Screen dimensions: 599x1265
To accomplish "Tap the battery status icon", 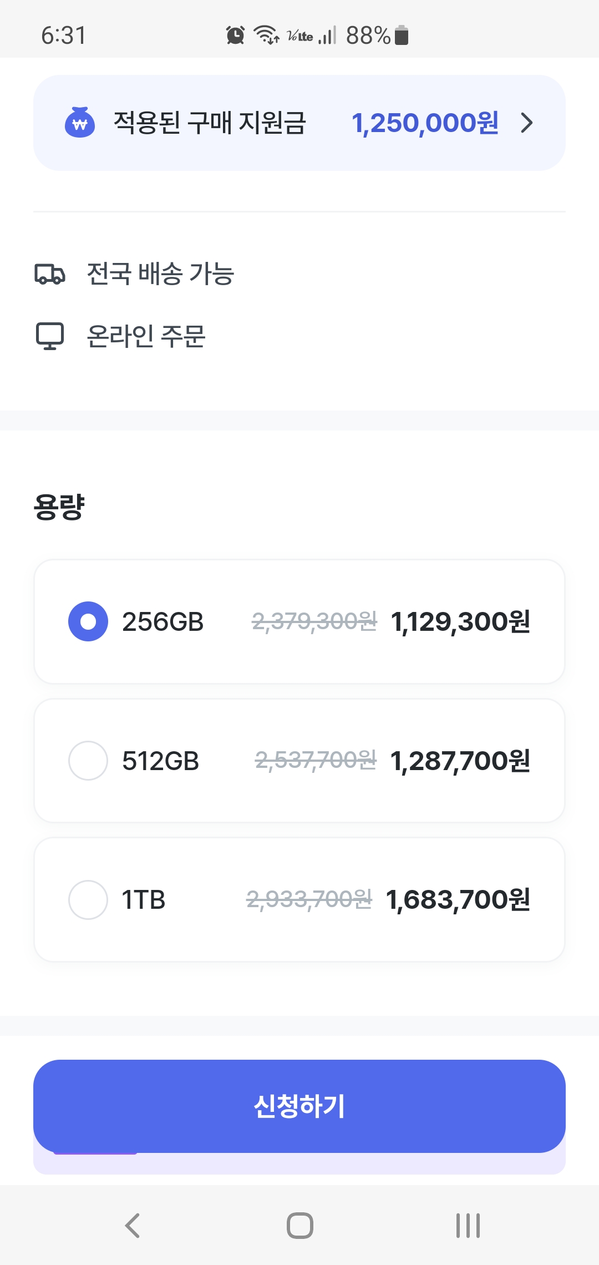I will pyautogui.click(x=402, y=36).
